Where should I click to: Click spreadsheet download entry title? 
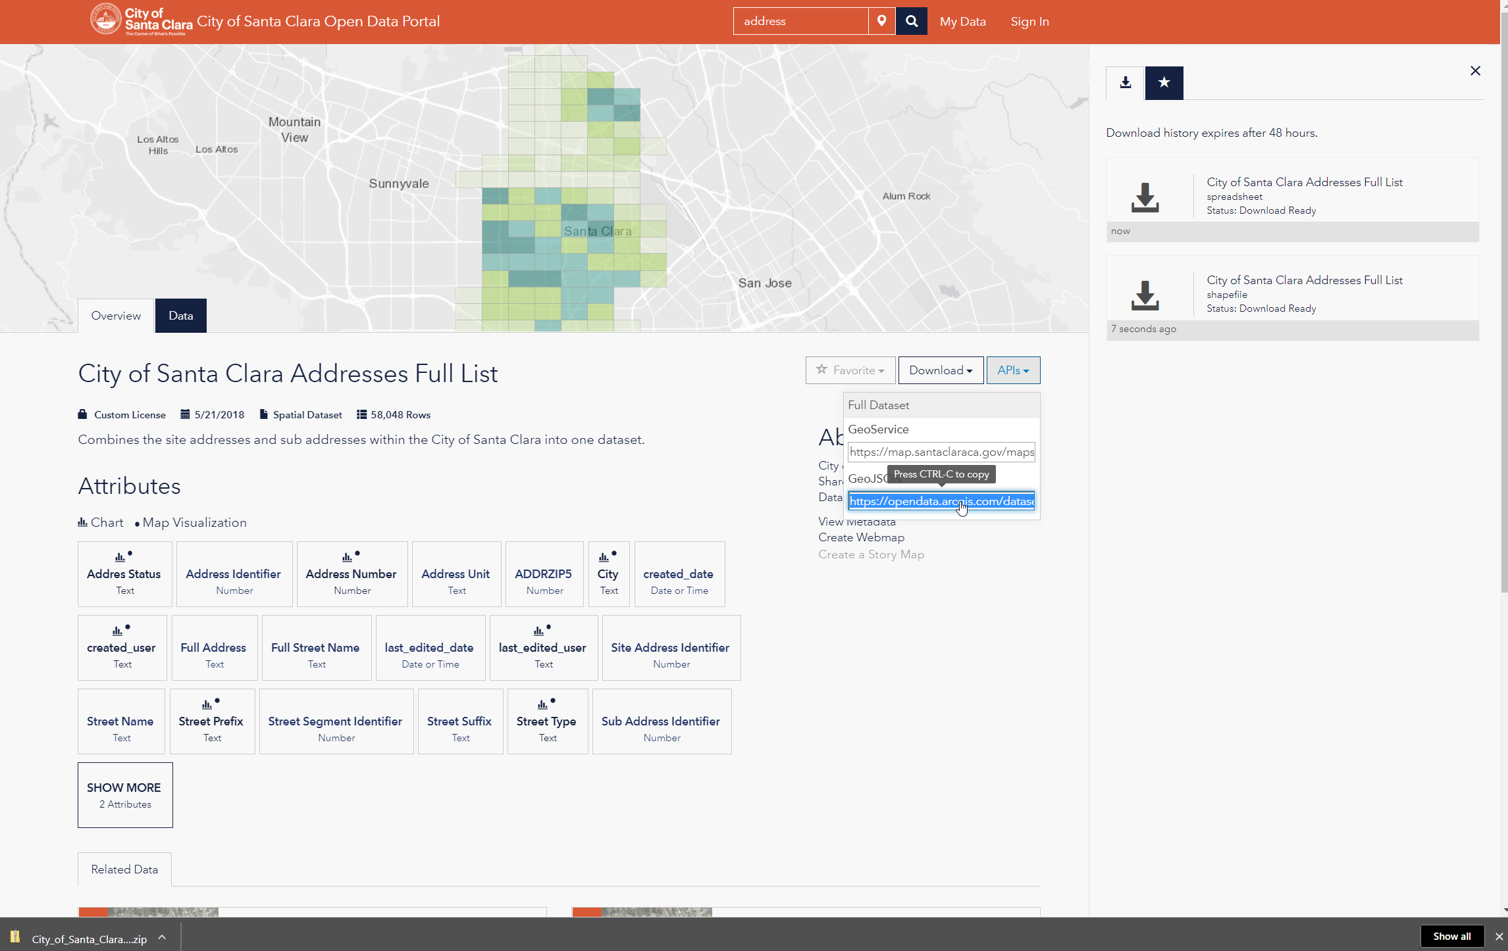[x=1304, y=182]
